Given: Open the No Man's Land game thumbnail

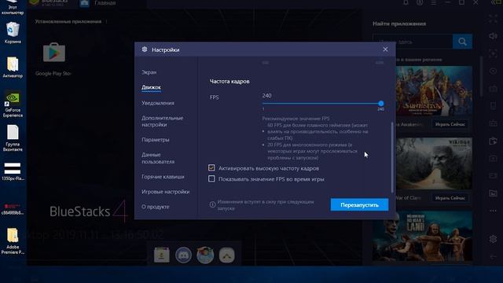Looking at the screenshot, I should pos(422,236).
